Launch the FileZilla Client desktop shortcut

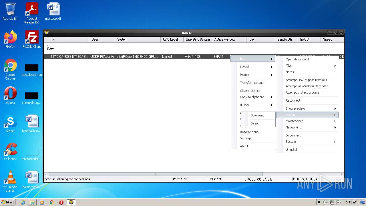[32, 39]
